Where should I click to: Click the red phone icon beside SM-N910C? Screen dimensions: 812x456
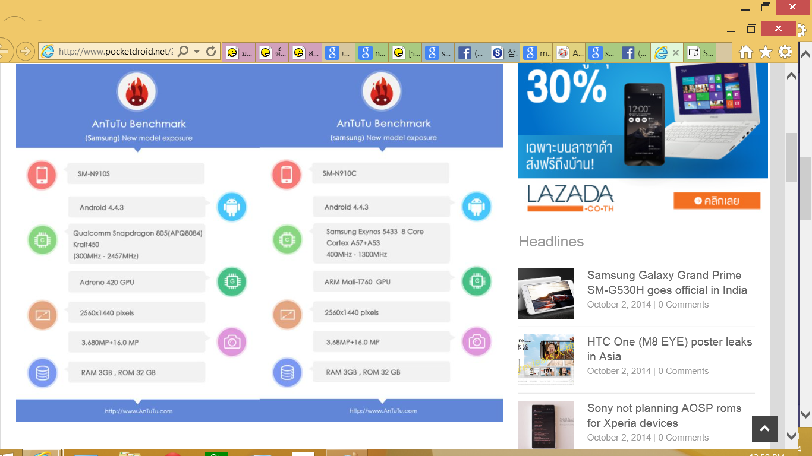click(287, 174)
